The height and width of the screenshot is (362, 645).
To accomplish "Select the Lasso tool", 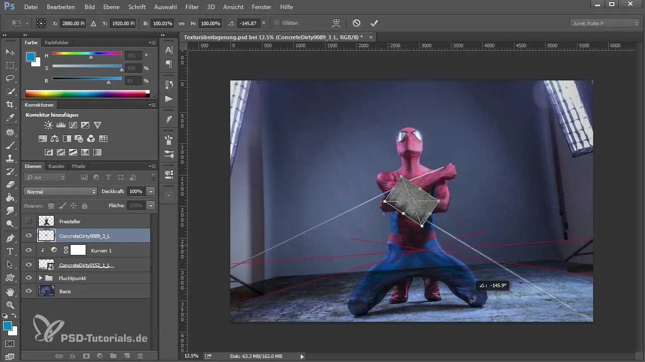I will click(x=10, y=78).
